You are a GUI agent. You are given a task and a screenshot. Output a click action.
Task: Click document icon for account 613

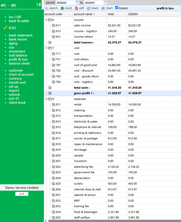[54, 31]
